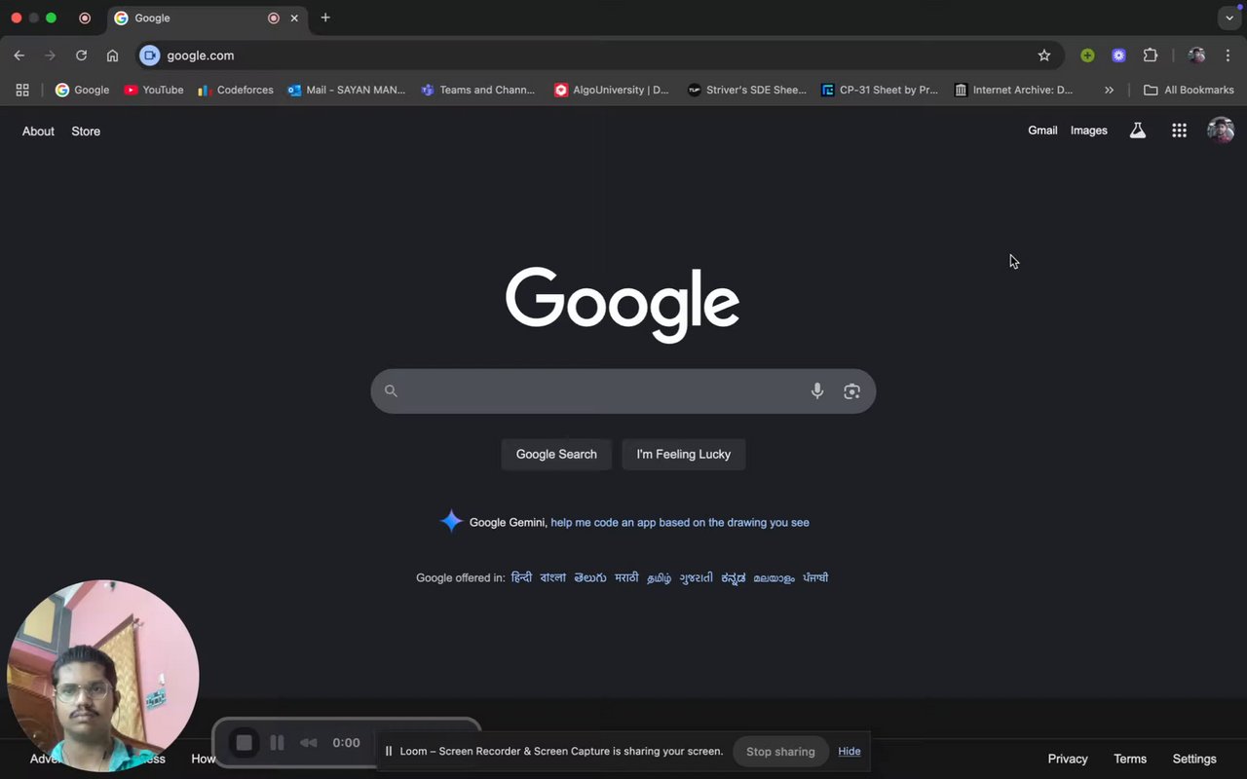Switch Google language to ಕನ್ನಡ
1247x779 pixels.
click(x=734, y=577)
